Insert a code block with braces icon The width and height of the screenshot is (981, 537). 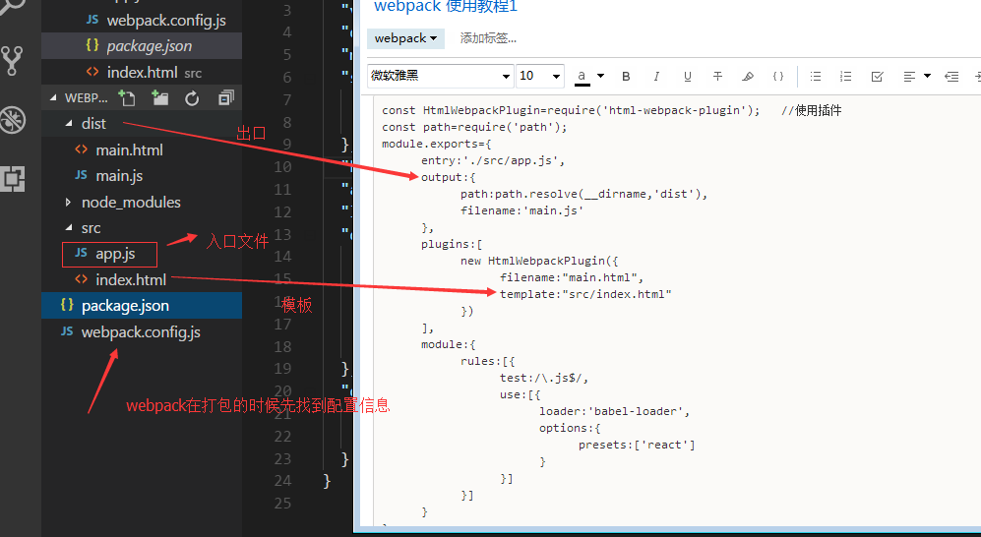tap(777, 76)
